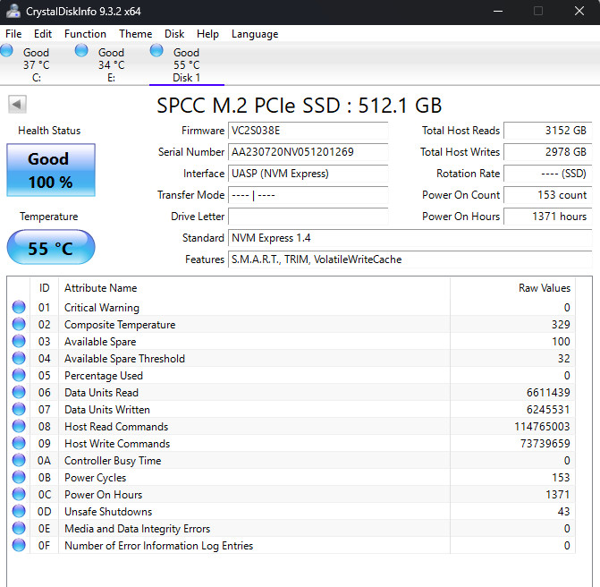Click the Firmware field VC2S038E

coord(308,131)
